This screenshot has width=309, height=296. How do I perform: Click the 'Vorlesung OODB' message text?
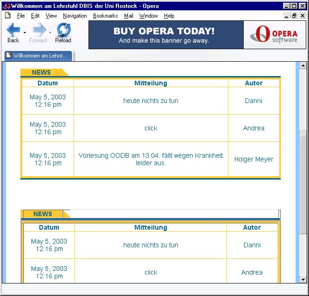tap(151, 159)
